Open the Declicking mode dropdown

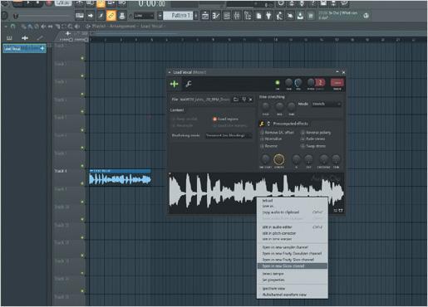pyautogui.click(x=229, y=135)
